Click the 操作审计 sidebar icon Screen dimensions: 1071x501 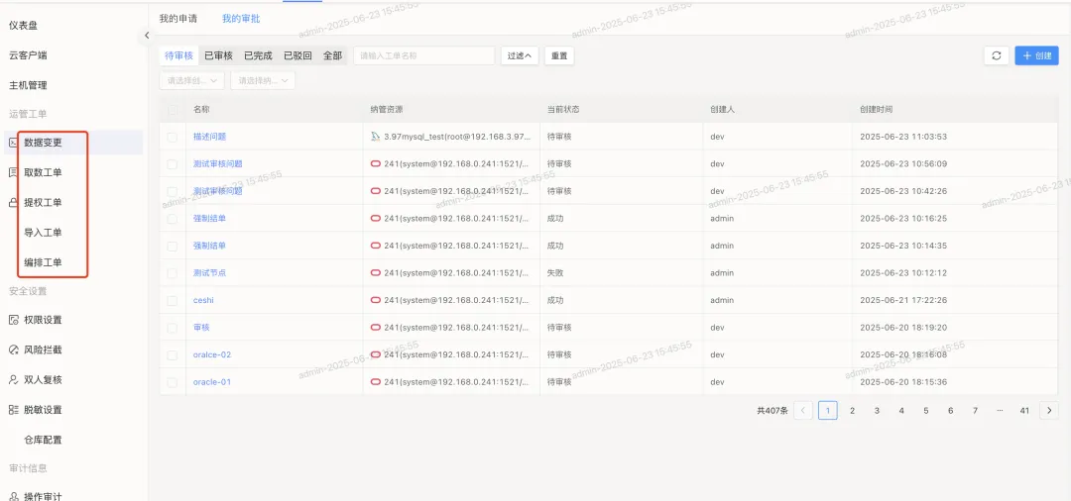tap(13, 496)
